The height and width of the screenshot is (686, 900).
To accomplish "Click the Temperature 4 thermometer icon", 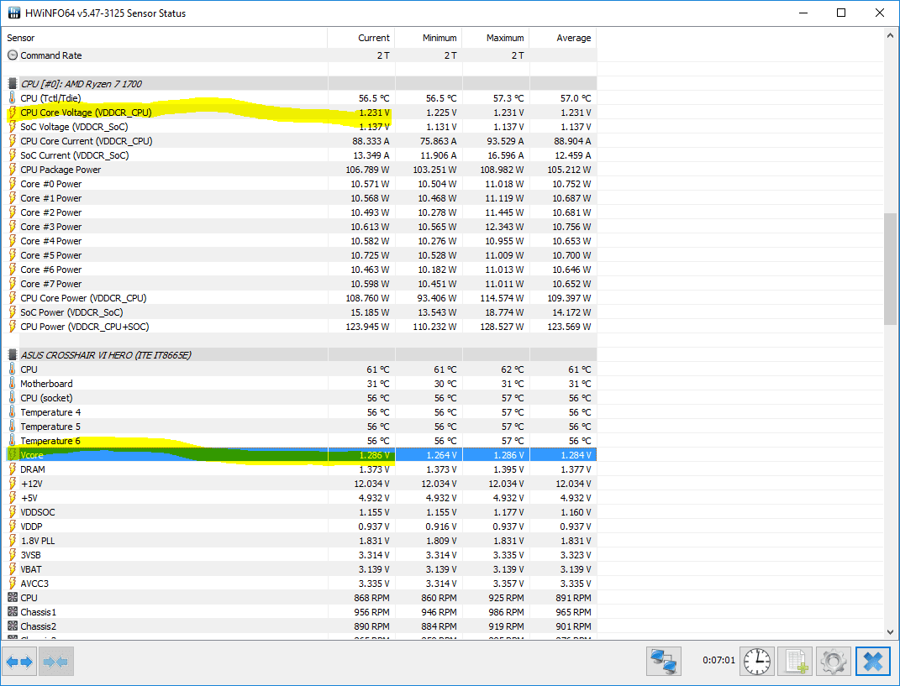I will [13, 411].
